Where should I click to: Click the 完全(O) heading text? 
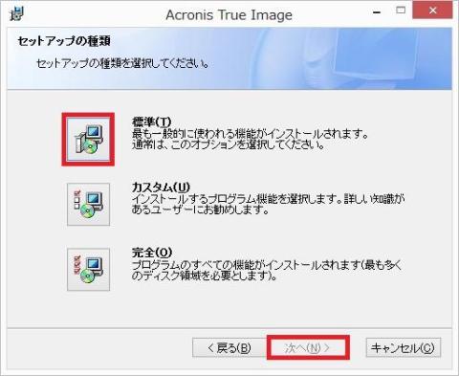(152, 253)
